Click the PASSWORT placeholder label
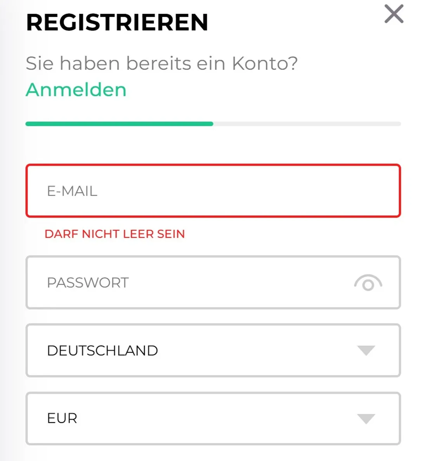427x461 pixels. 88,283
